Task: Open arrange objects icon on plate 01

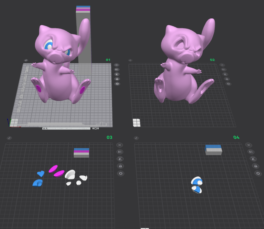Action: click(117, 69)
